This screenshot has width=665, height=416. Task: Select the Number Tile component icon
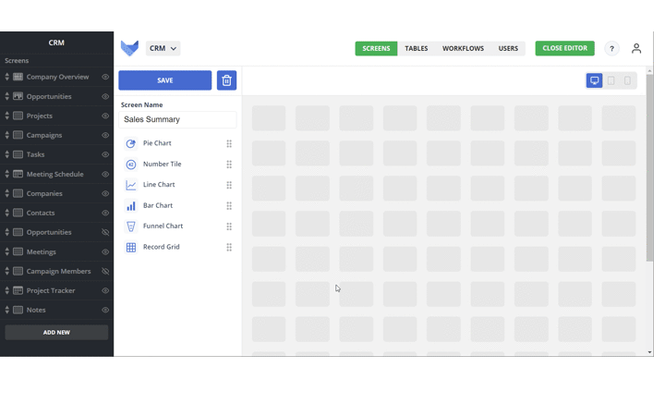(131, 165)
